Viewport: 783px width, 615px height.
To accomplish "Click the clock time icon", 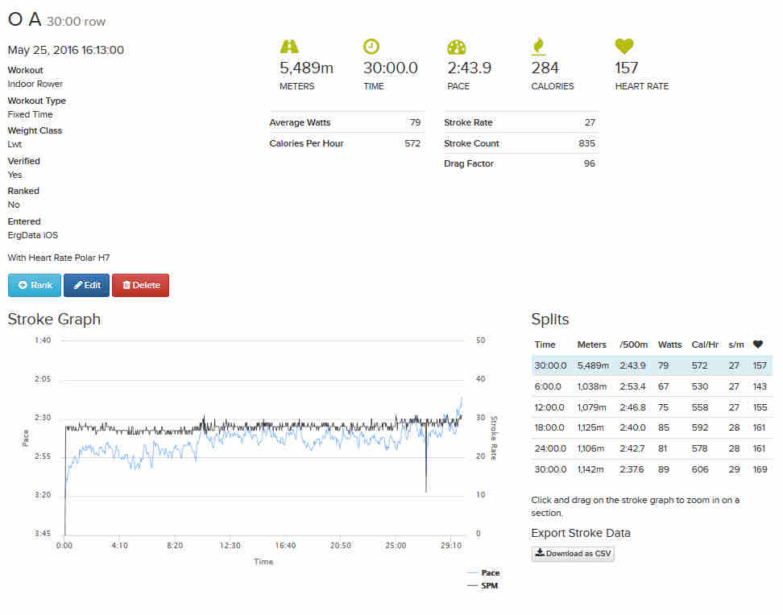I will (371, 47).
